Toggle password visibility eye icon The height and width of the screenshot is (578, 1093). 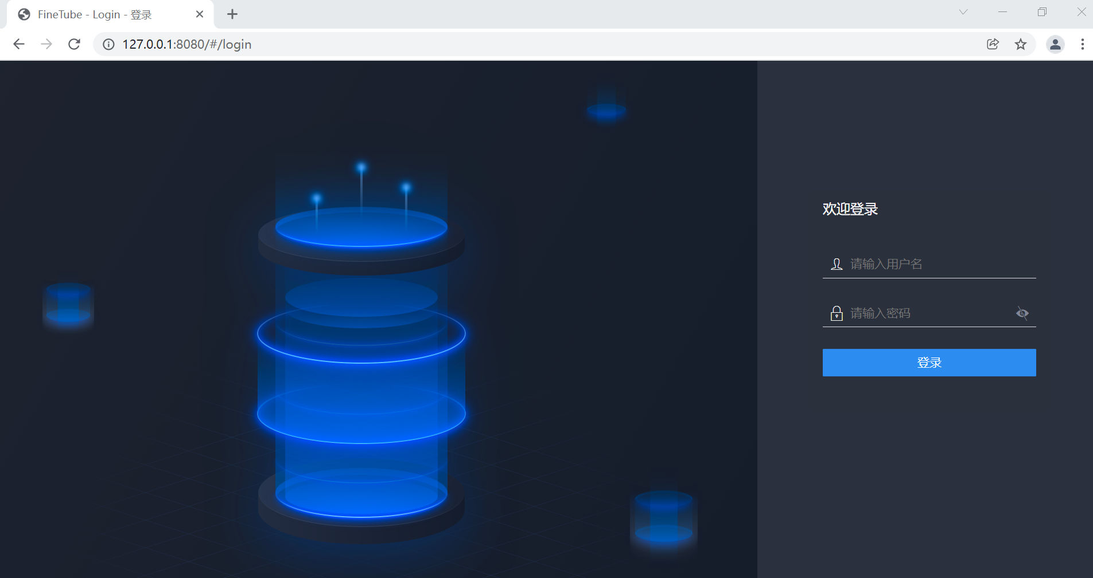pyautogui.click(x=1022, y=313)
